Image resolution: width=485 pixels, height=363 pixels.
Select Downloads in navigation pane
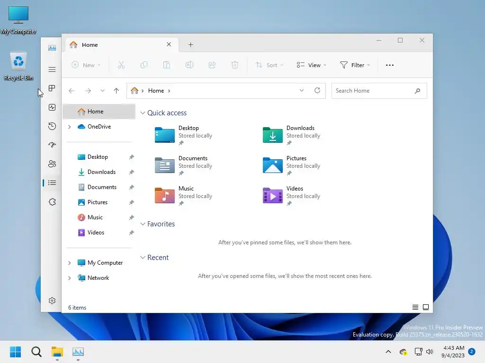pyautogui.click(x=99, y=172)
